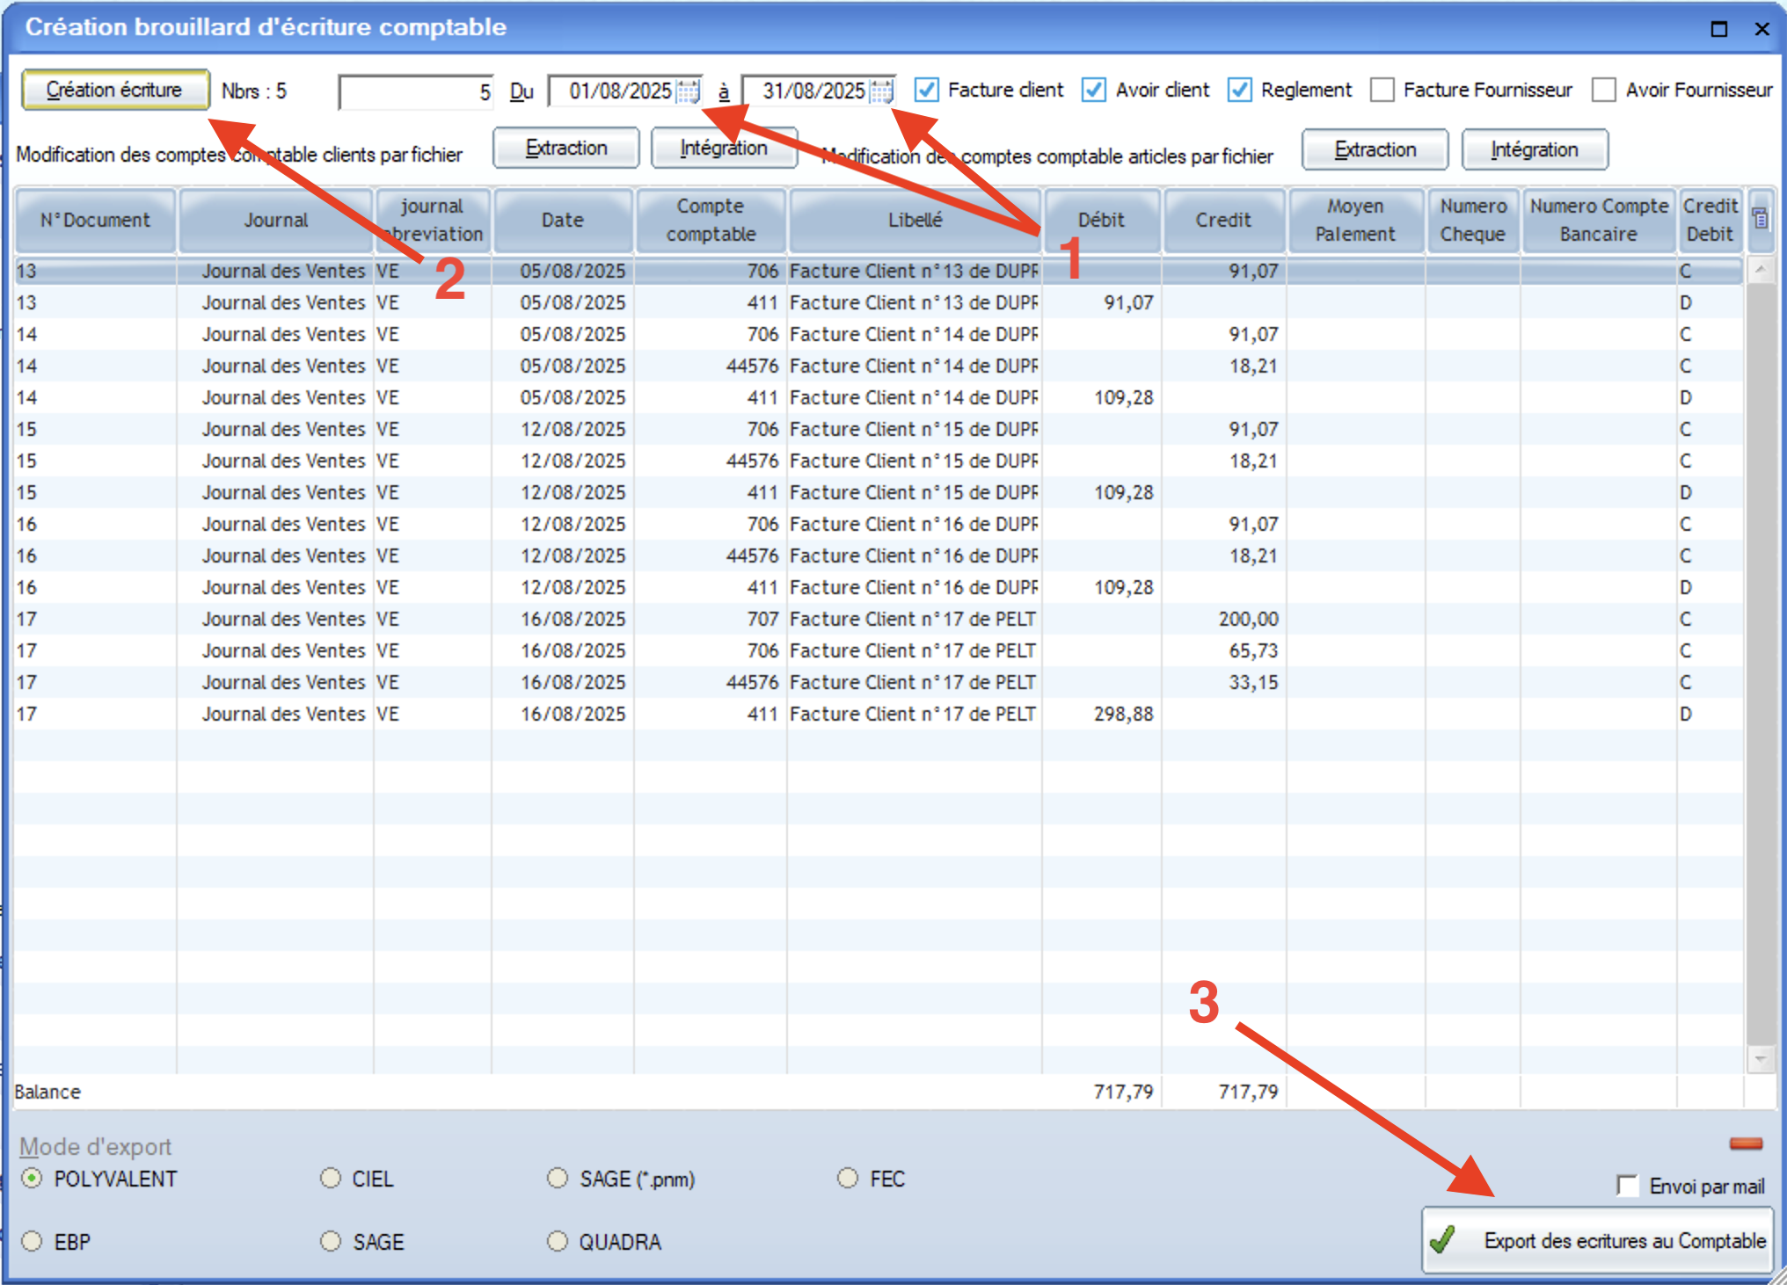Viewport: 1787px width, 1285px height.
Task: Click Extraction for comptes articles
Action: (x=1375, y=149)
